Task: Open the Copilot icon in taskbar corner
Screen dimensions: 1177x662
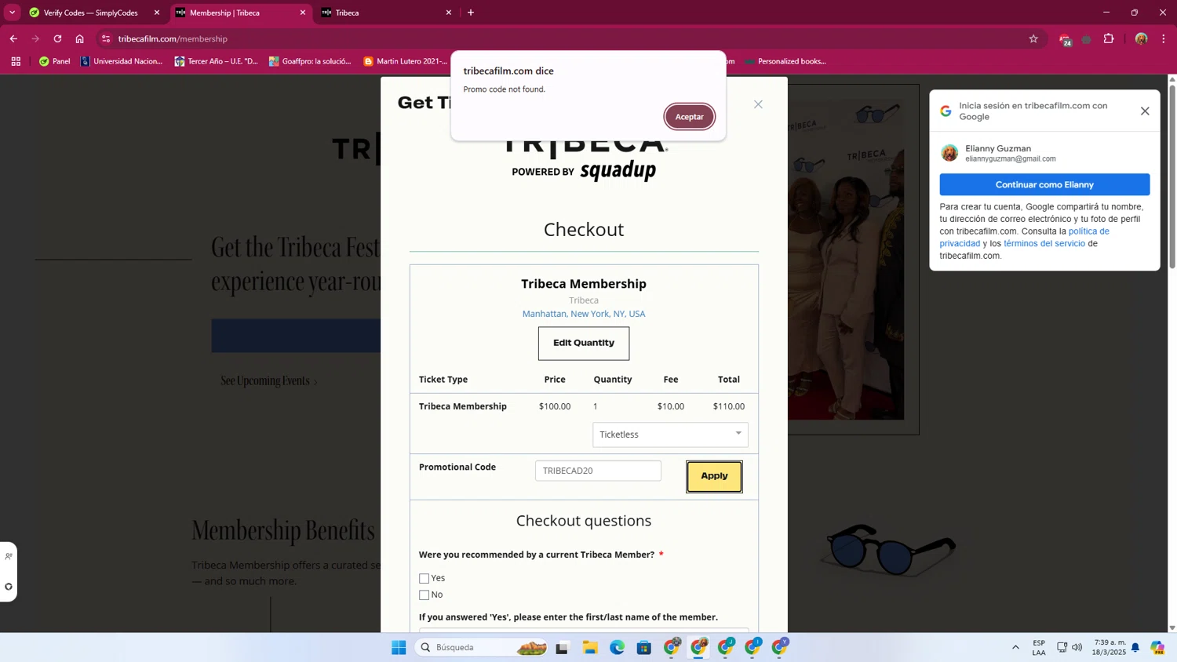Action: click(x=1157, y=647)
